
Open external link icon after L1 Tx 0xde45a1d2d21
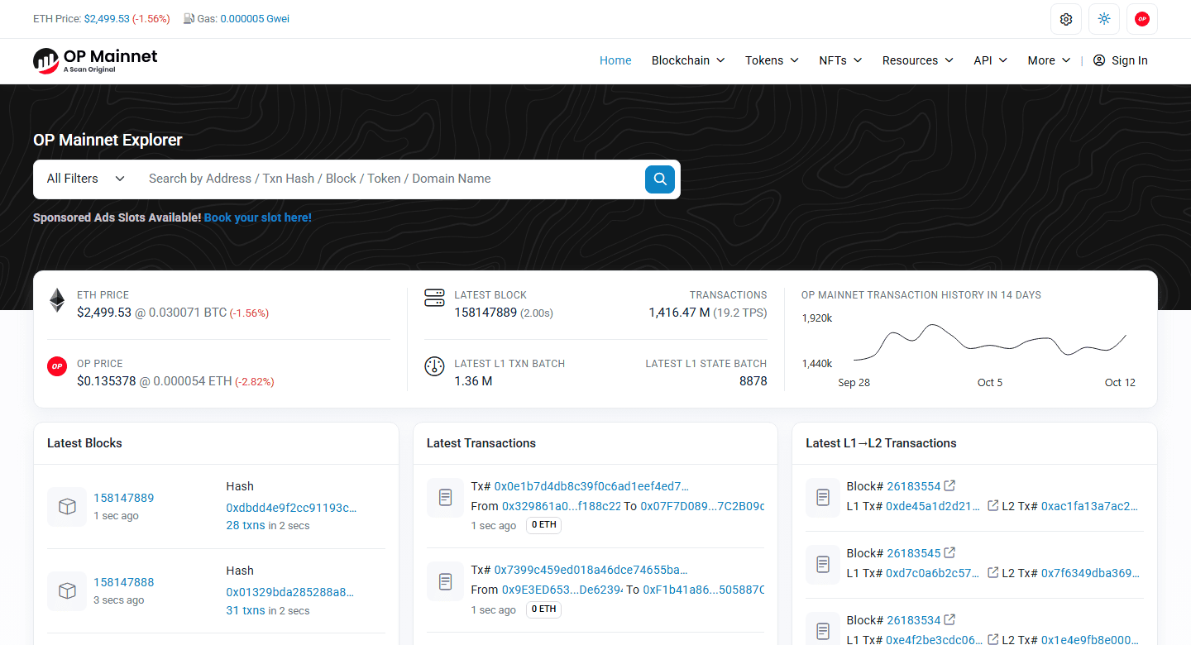coord(993,505)
